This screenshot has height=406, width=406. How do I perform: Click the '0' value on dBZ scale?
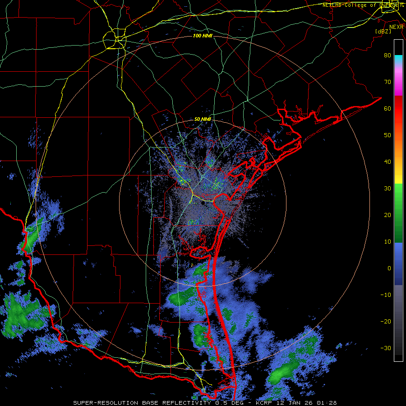[x=389, y=268]
